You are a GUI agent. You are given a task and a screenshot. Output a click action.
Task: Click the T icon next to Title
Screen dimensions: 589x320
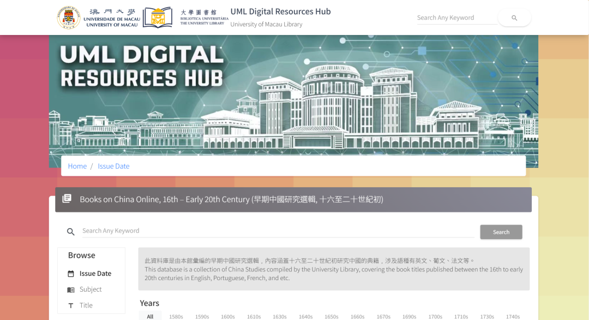coord(71,306)
